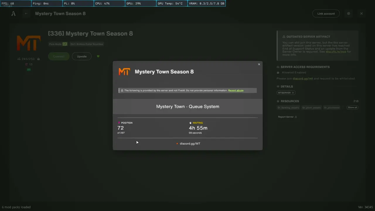The height and width of the screenshot is (211, 375).
Task: Click the GPU Temp: 54°C readout
Action: 172,4
